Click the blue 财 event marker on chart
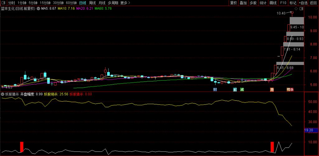Viewport: 319px width, 156px height. click(215, 89)
